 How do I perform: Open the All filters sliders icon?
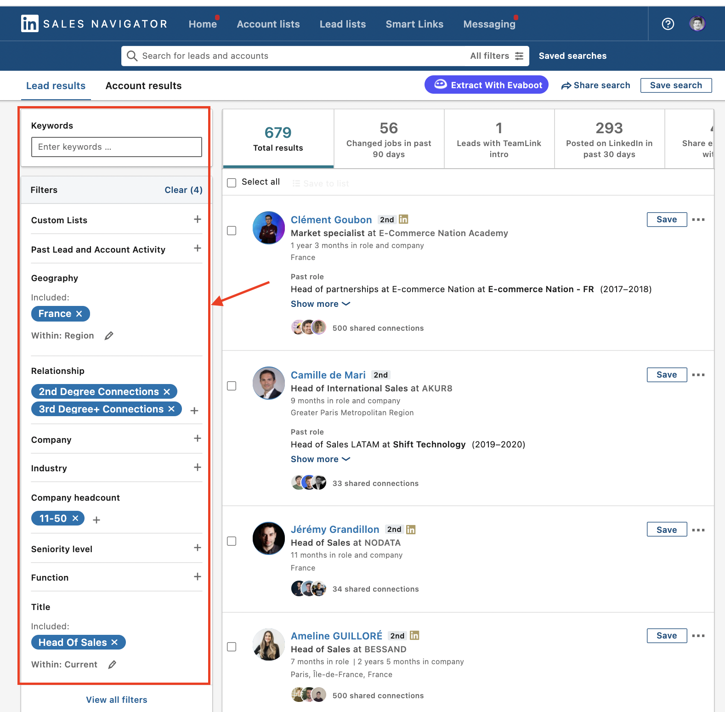point(519,56)
